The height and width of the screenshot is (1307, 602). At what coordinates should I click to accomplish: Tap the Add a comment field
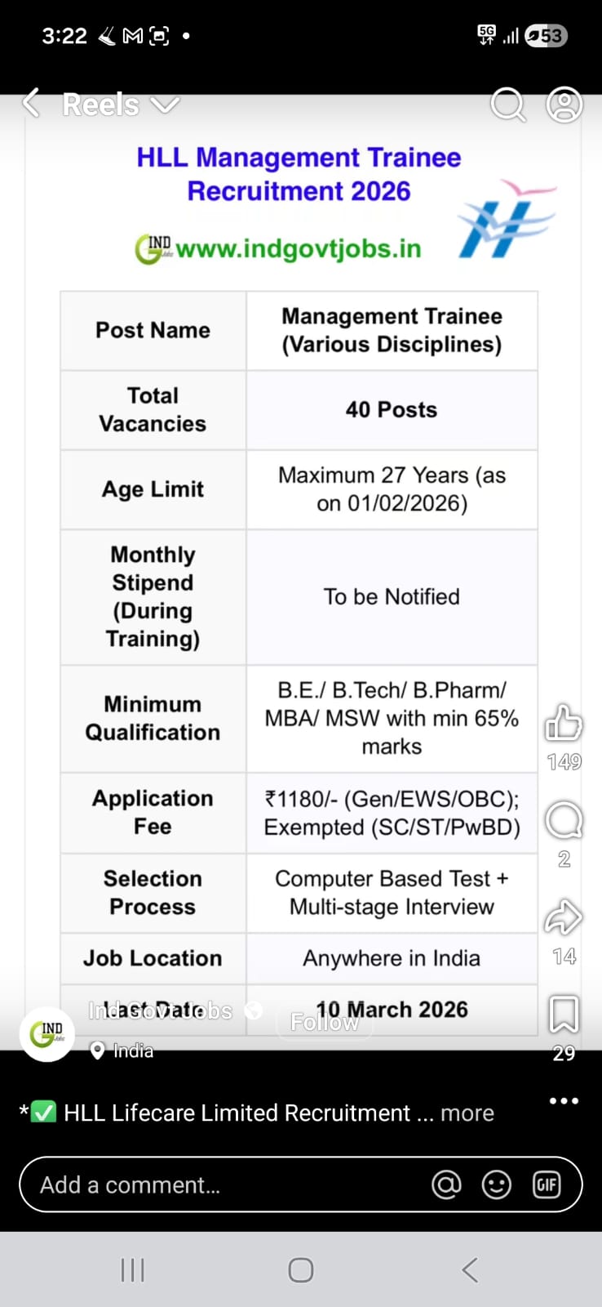click(x=220, y=1184)
